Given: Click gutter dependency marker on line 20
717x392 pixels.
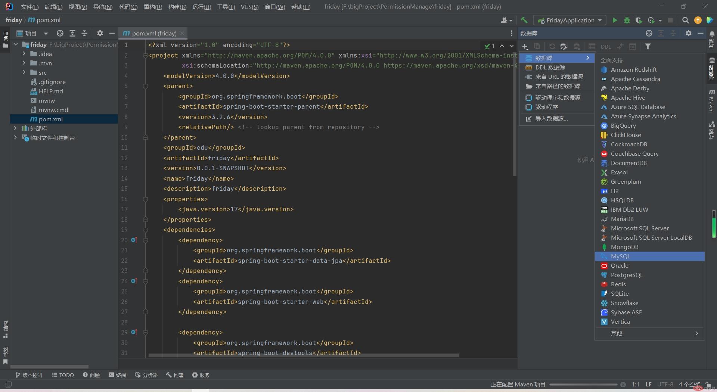Looking at the screenshot, I should pyautogui.click(x=134, y=240).
